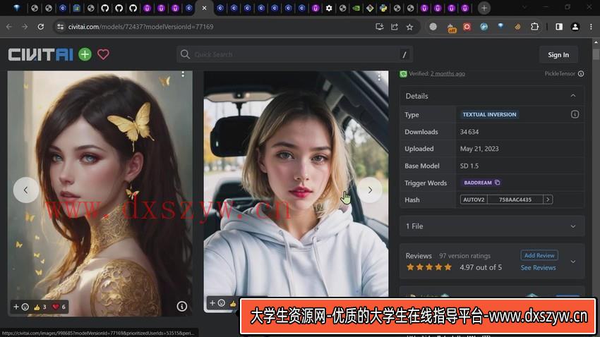
Task: Click the AUTOV2 hash label
Action: click(474, 200)
